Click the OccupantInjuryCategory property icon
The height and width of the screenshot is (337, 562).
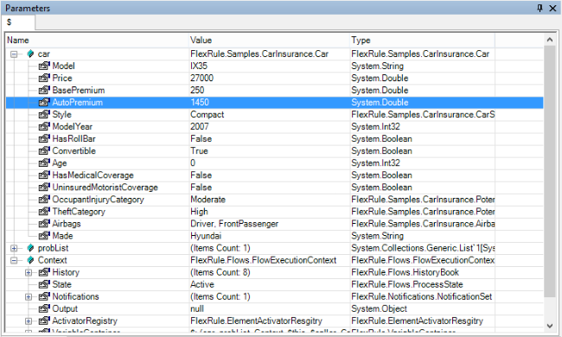click(44, 200)
